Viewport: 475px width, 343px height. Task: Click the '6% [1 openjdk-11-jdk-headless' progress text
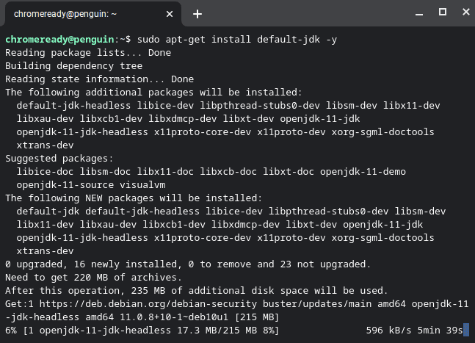click(x=142, y=331)
